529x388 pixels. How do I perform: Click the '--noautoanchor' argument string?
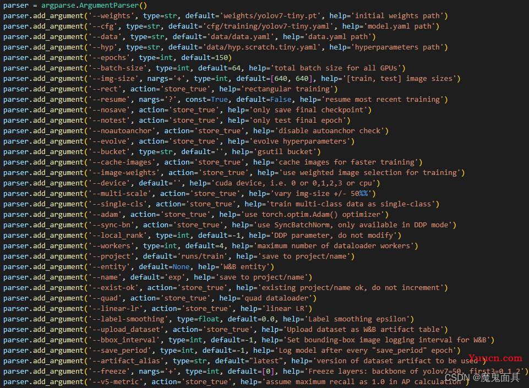[x=122, y=131]
